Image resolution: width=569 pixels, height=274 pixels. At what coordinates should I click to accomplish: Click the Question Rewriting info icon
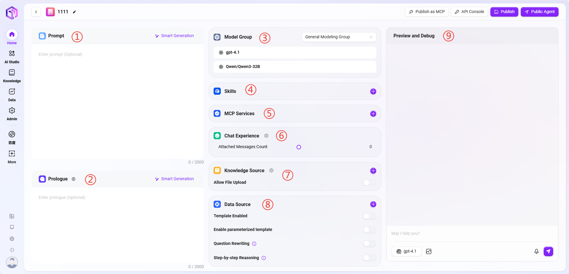coord(254,244)
